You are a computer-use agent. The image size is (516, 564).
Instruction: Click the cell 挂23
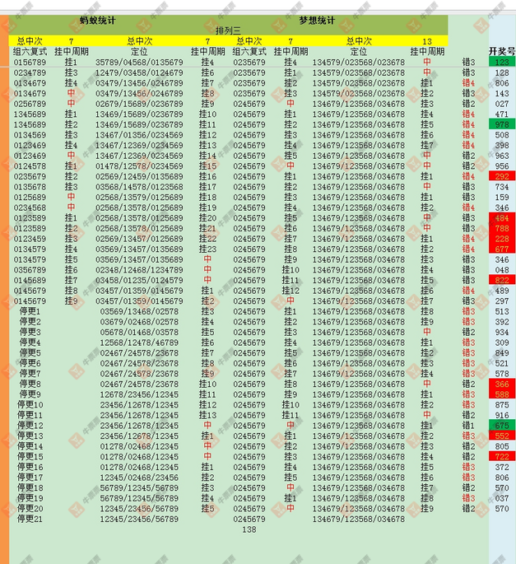[x=207, y=249]
